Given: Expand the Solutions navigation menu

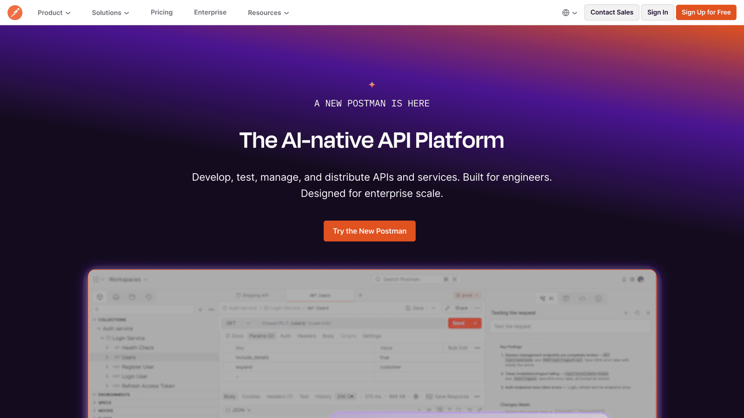Looking at the screenshot, I should click(x=110, y=13).
